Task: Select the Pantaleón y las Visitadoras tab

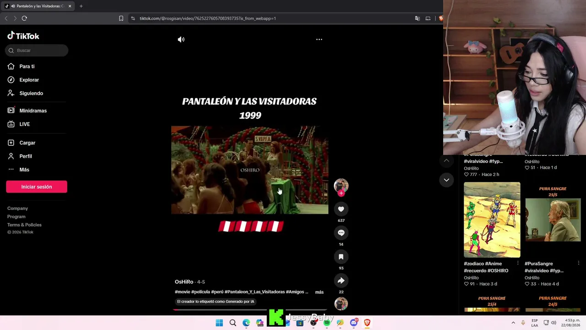Action: click(38, 6)
